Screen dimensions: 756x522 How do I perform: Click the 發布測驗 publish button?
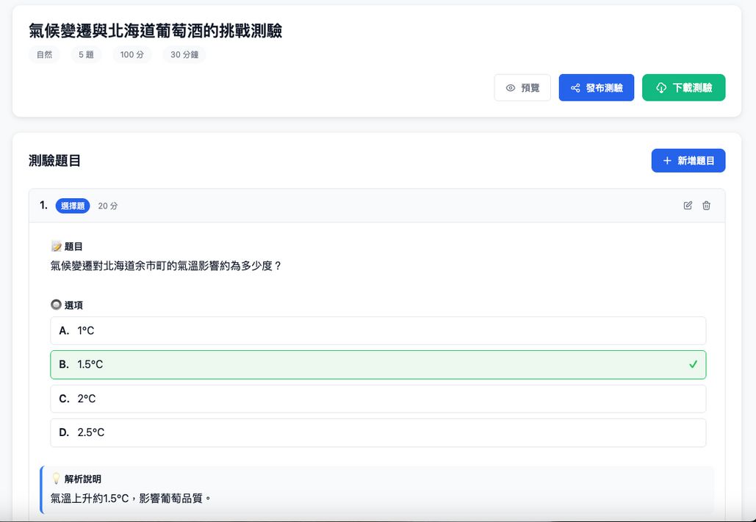click(597, 87)
